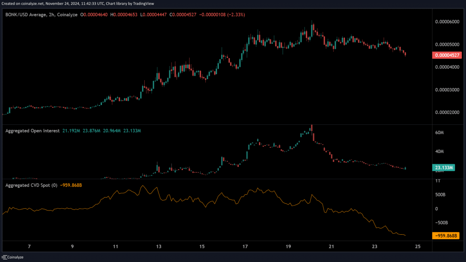Image resolution: width=466 pixels, height=262 pixels.
Task: Click the 0.00006000 price axis label
Action: 447,22
